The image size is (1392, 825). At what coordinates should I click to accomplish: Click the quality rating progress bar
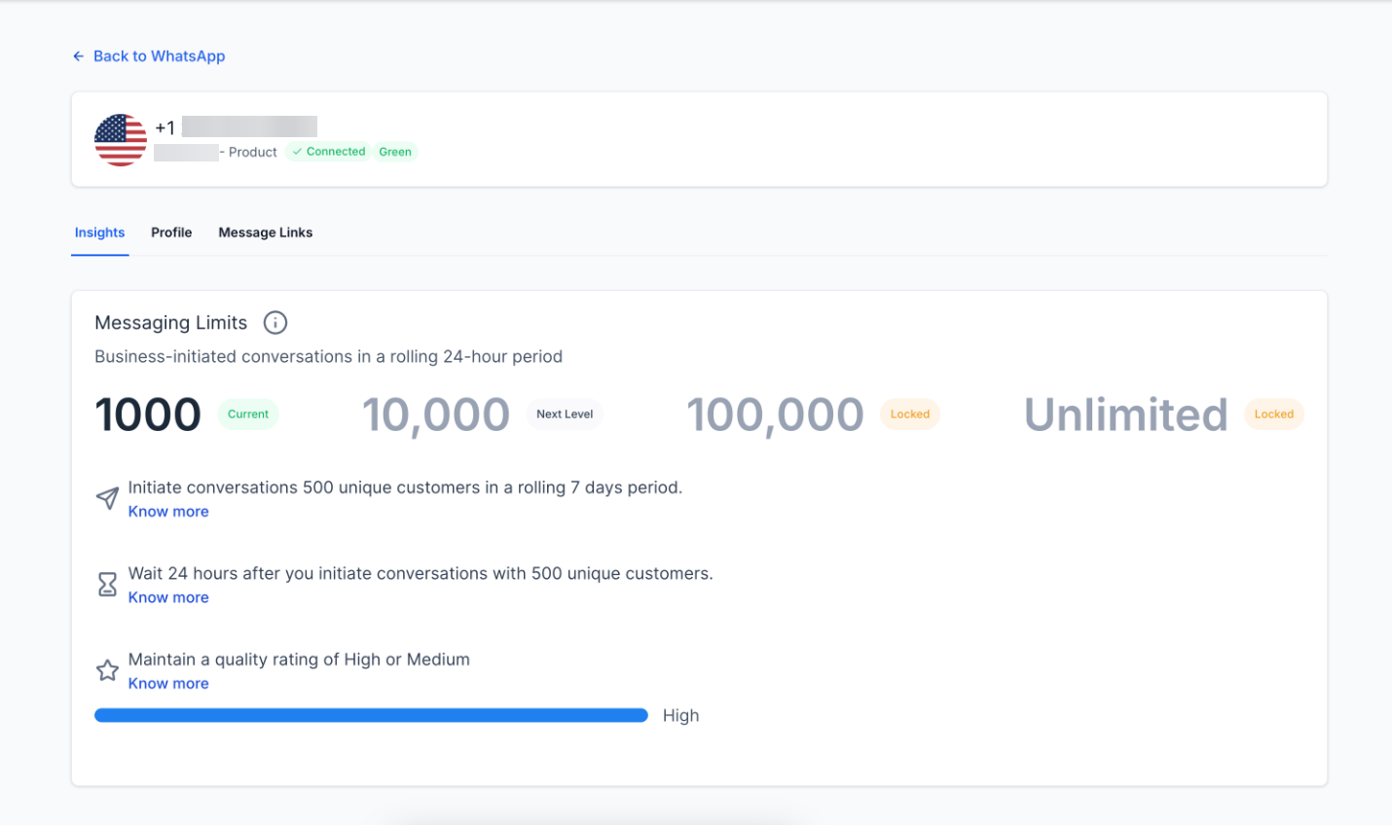371,716
